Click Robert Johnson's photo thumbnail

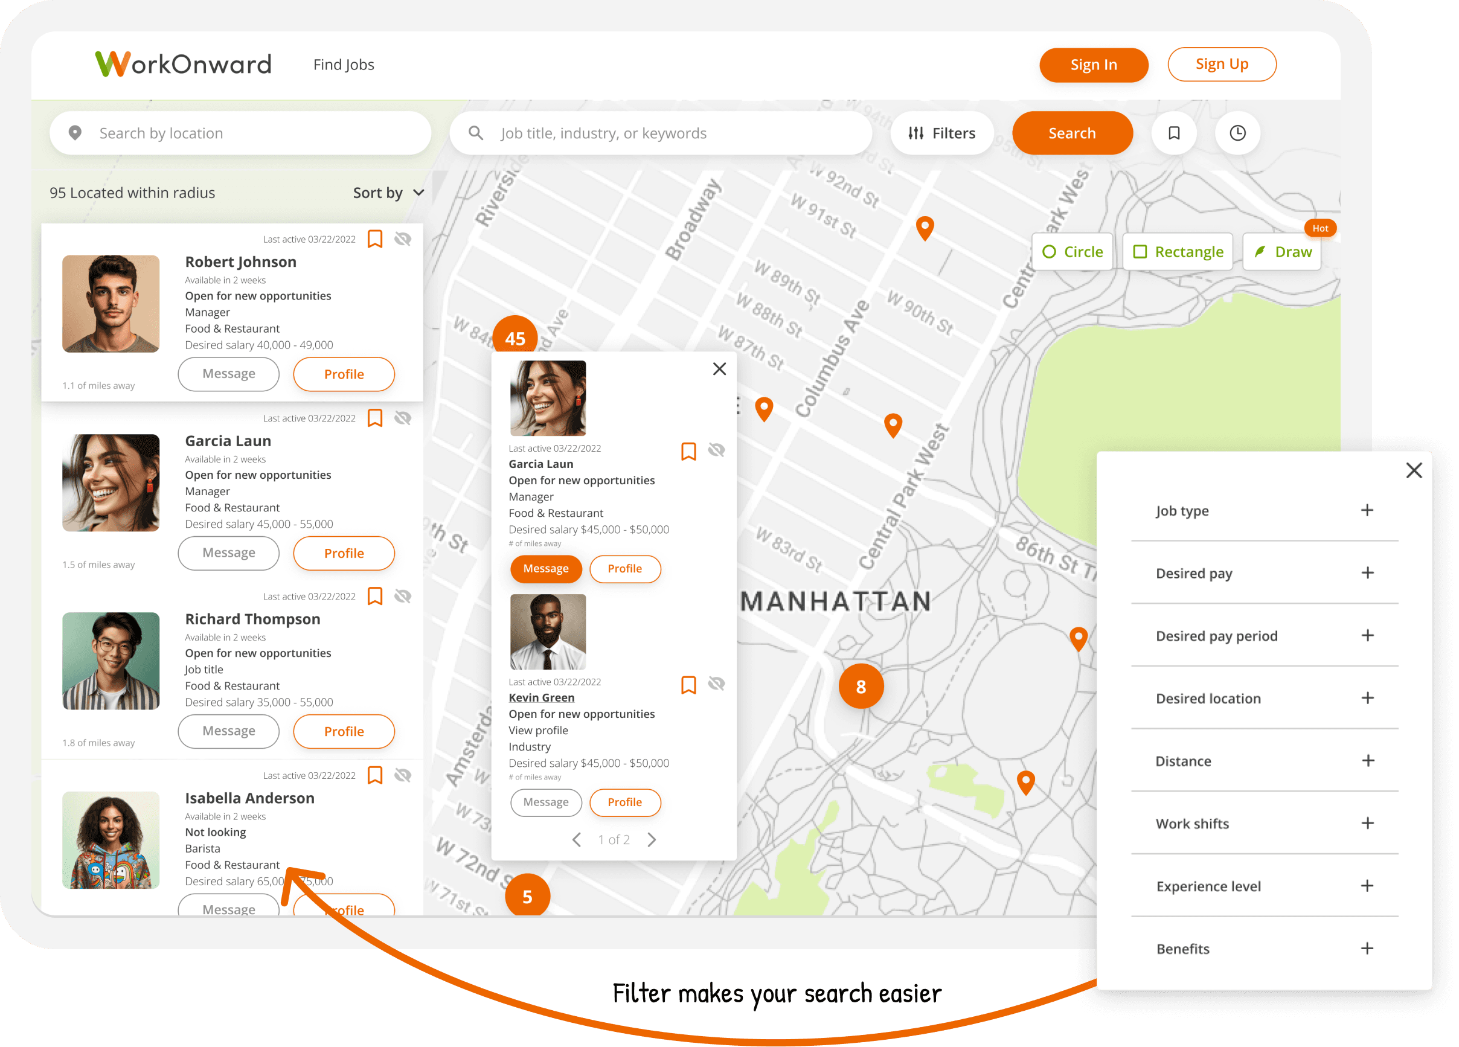[111, 304]
